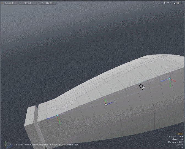Click the right-pointing arrow viewport menu icon
Viewport: 185px width, 149px height.
[181, 3]
